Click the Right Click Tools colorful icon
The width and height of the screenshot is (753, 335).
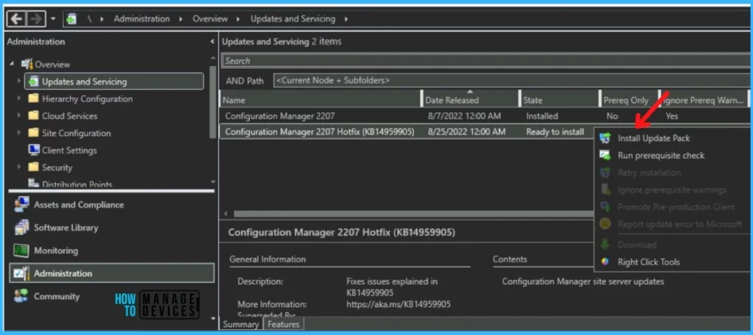click(x=605, y=262)
